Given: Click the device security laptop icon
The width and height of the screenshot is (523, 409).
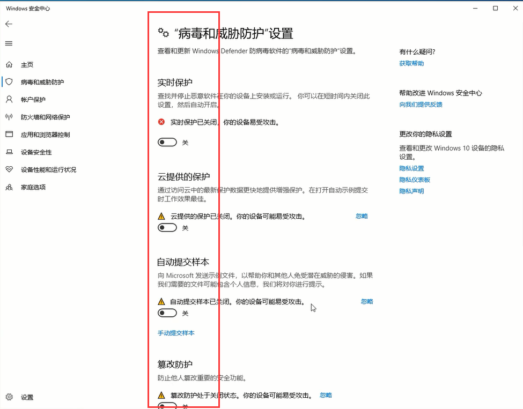Looking at the screenshot, I should pos(9,152).
